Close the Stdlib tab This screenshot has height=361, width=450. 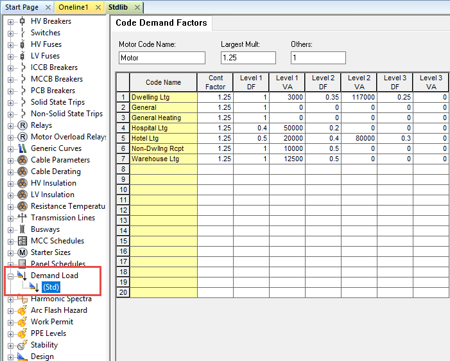pos(138,7)
